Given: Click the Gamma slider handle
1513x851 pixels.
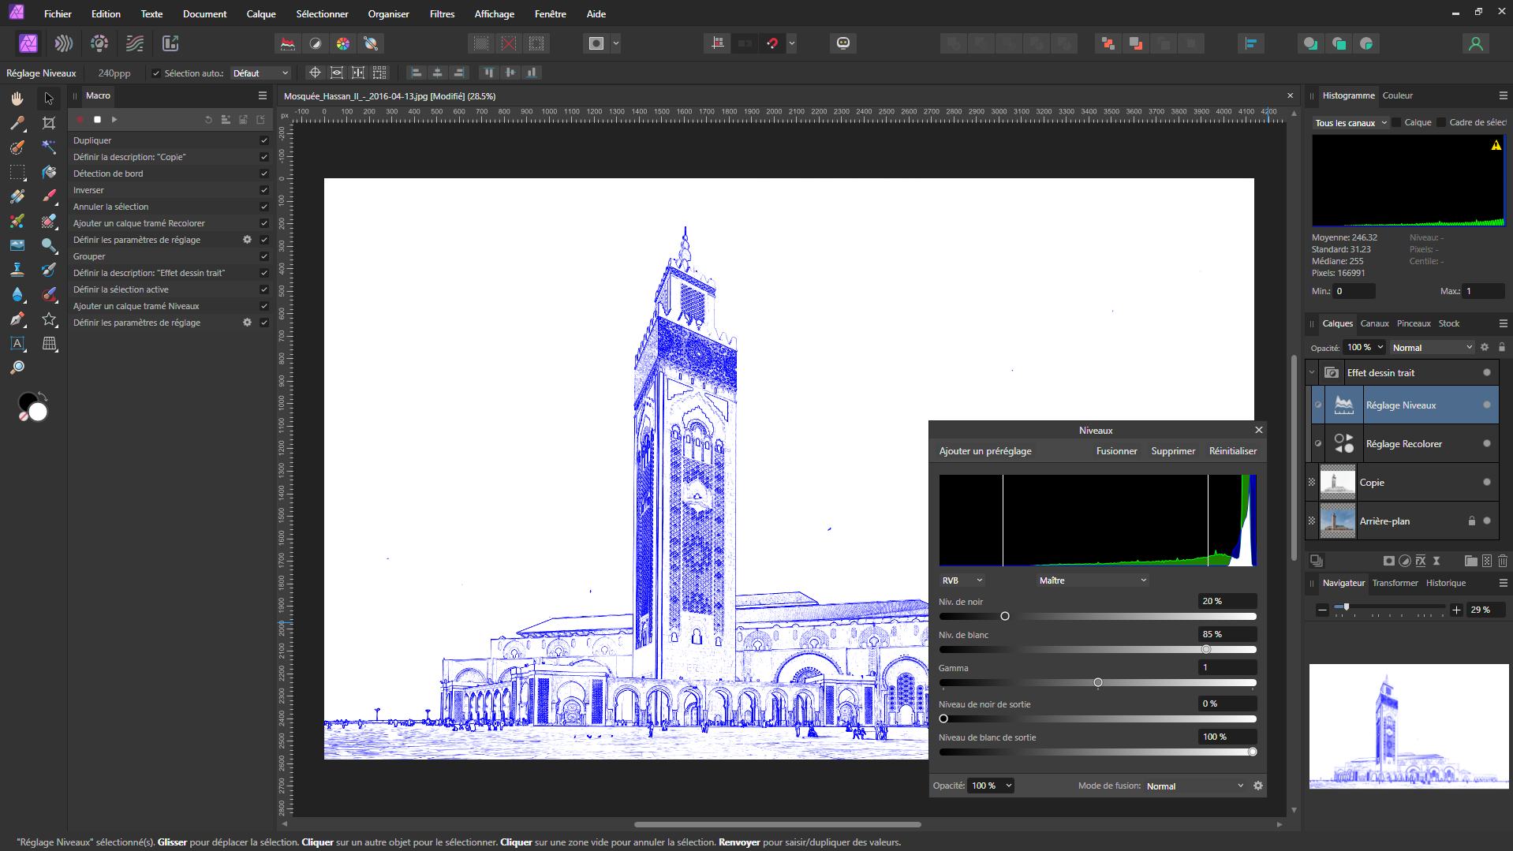Looking at the screenshot, I should [x=1097, y=683].
